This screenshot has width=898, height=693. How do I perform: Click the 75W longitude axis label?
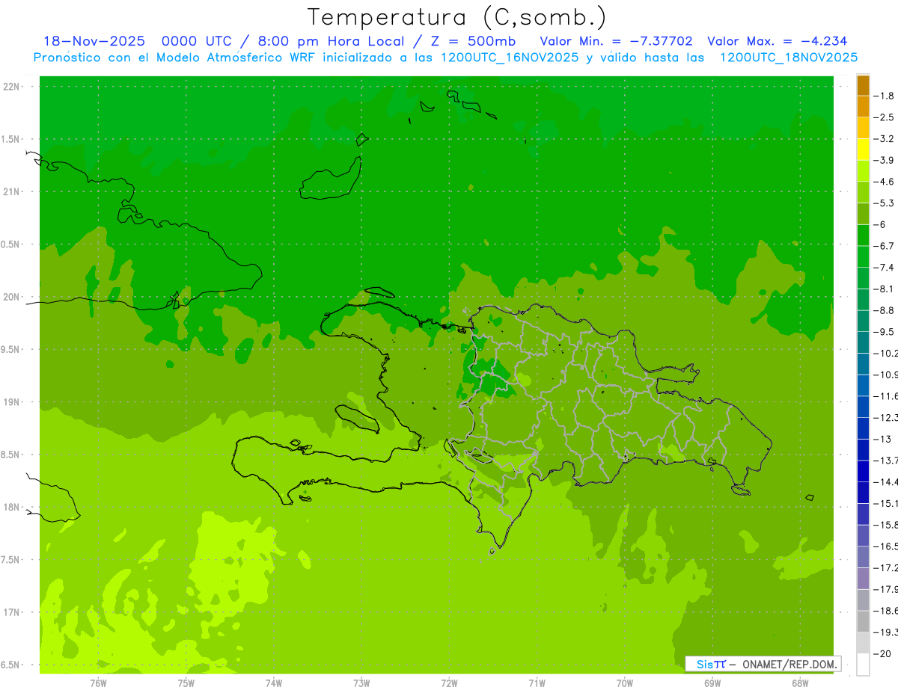pos(186,683)
